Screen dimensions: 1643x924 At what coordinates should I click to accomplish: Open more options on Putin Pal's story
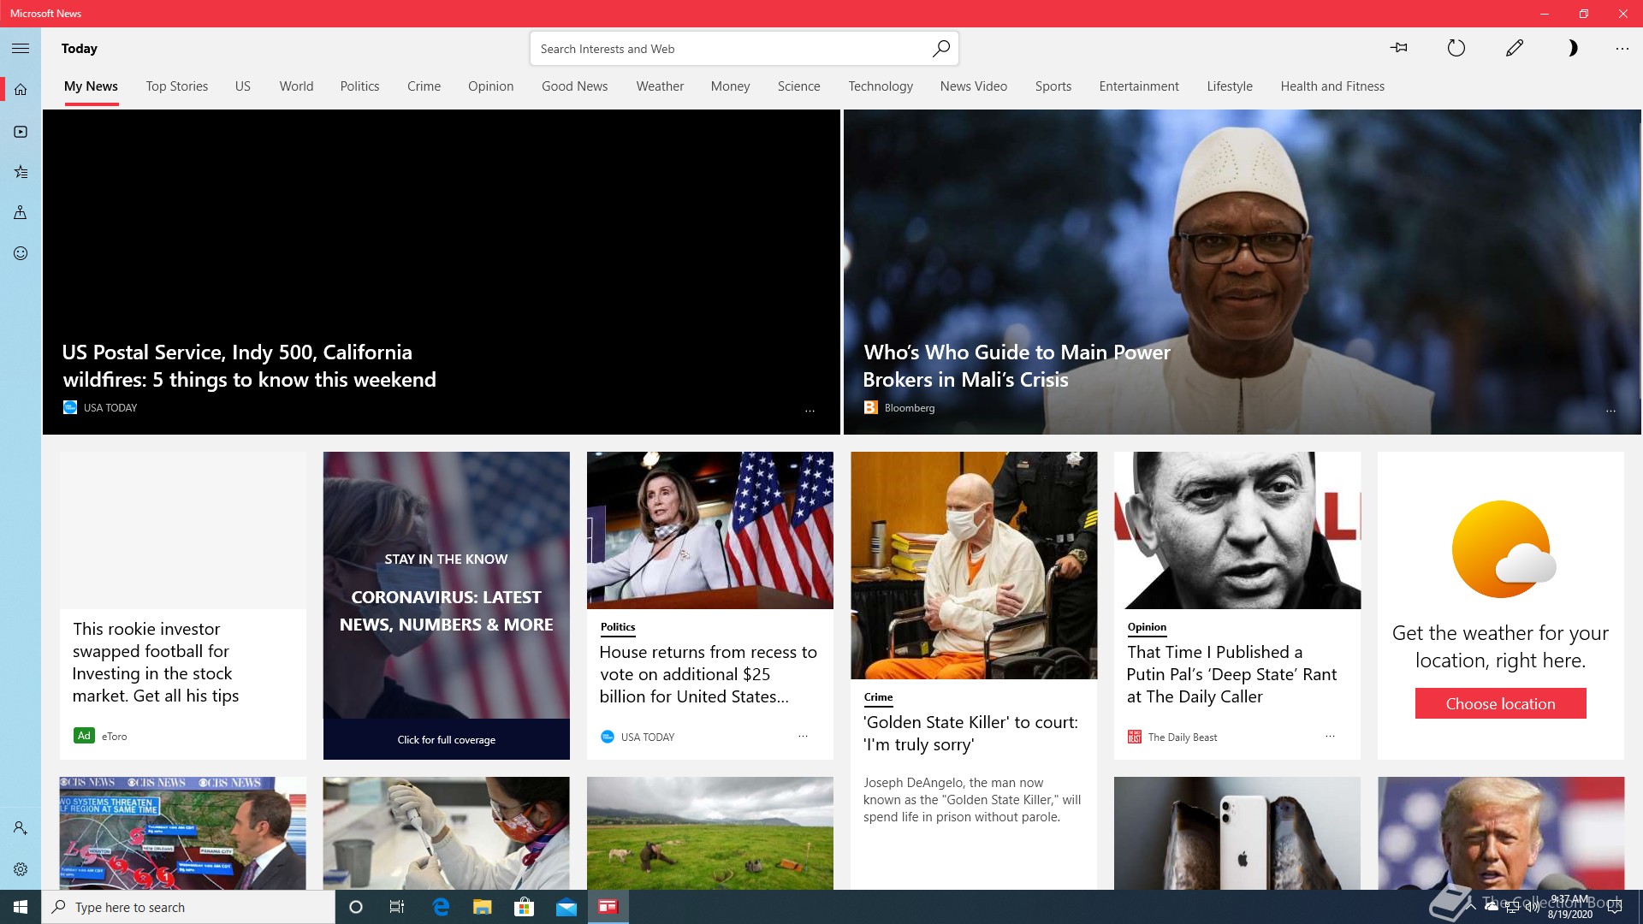tap(1330, 736)
